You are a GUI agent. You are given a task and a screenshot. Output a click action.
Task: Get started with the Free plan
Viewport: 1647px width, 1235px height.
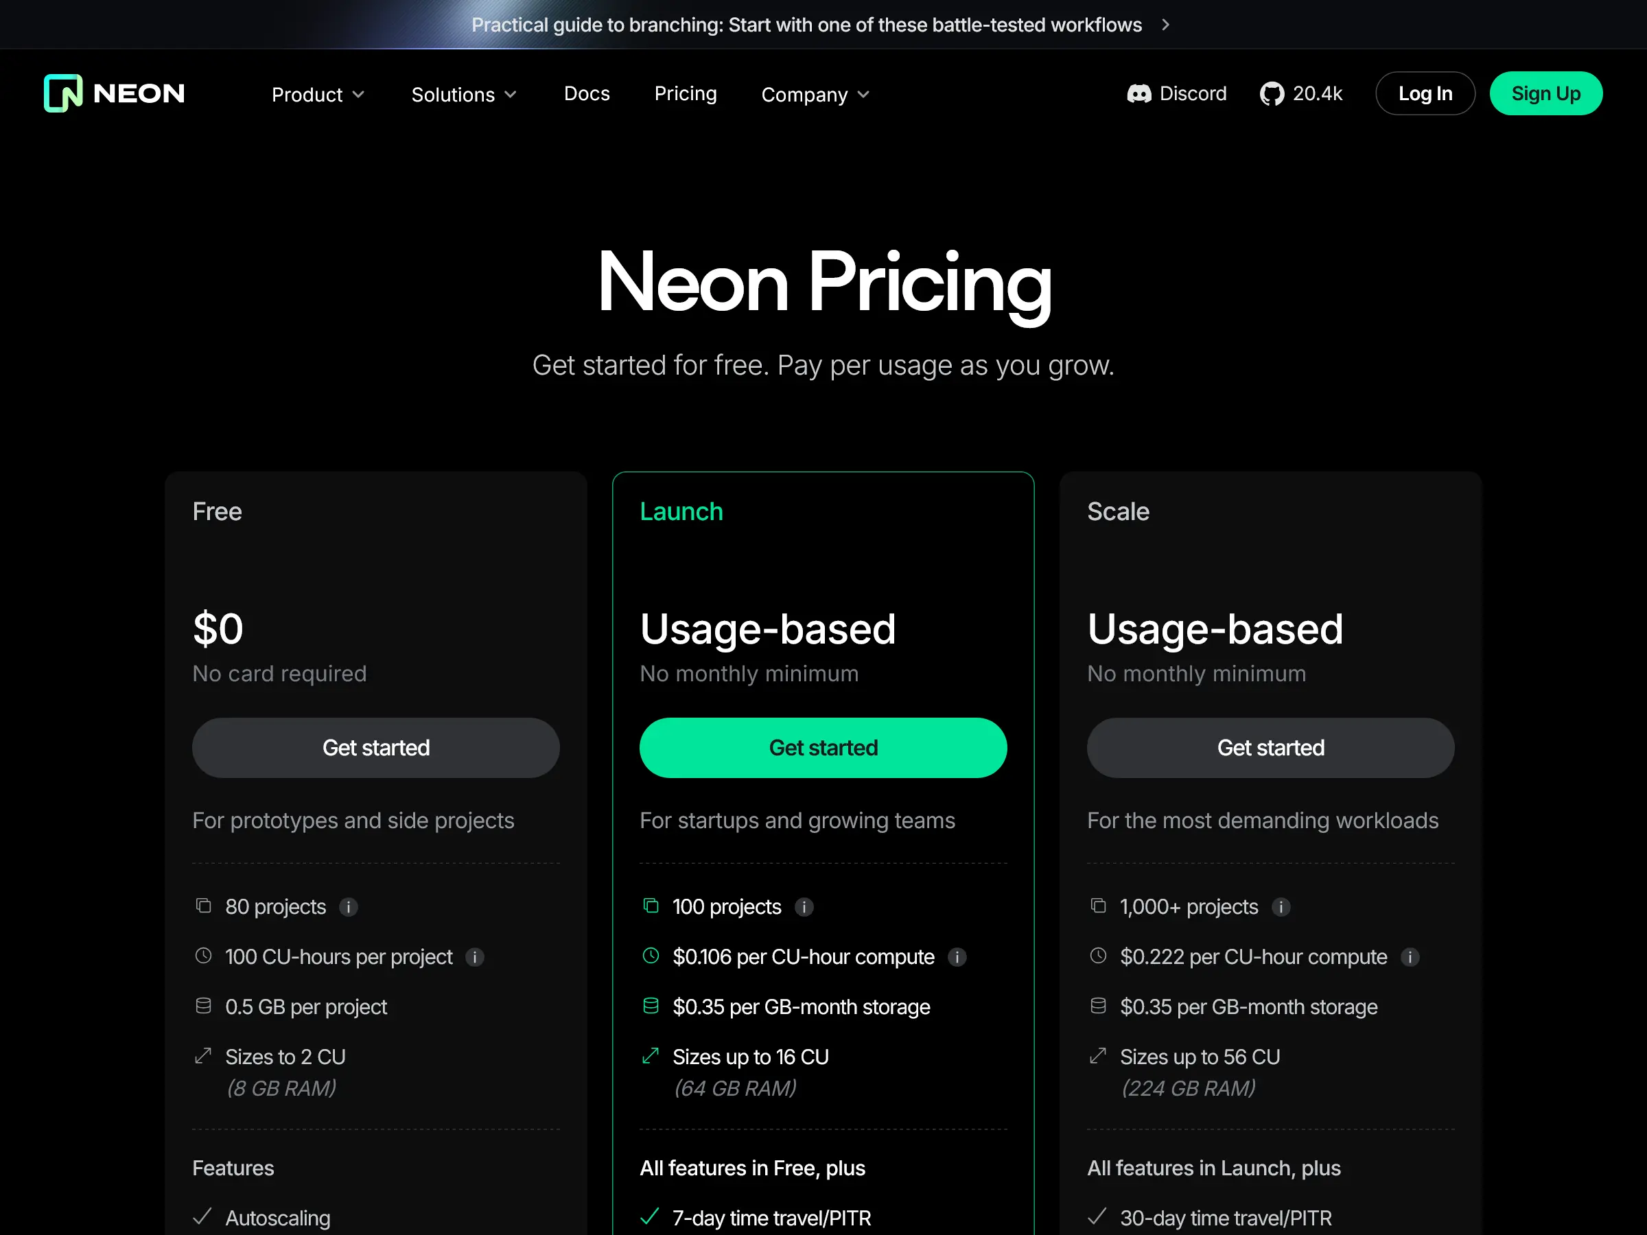376,747
